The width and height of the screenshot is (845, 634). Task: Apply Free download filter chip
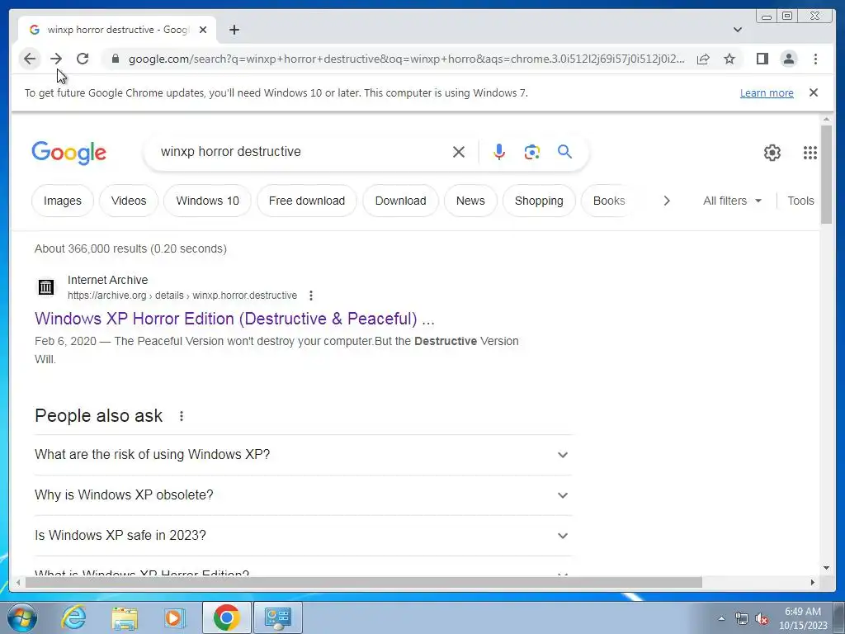click(307, 201)
